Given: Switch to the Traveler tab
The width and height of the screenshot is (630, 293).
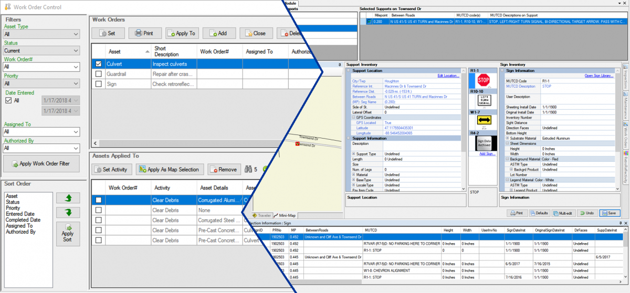Looking at the screenshot, I should tap(261, 215).
